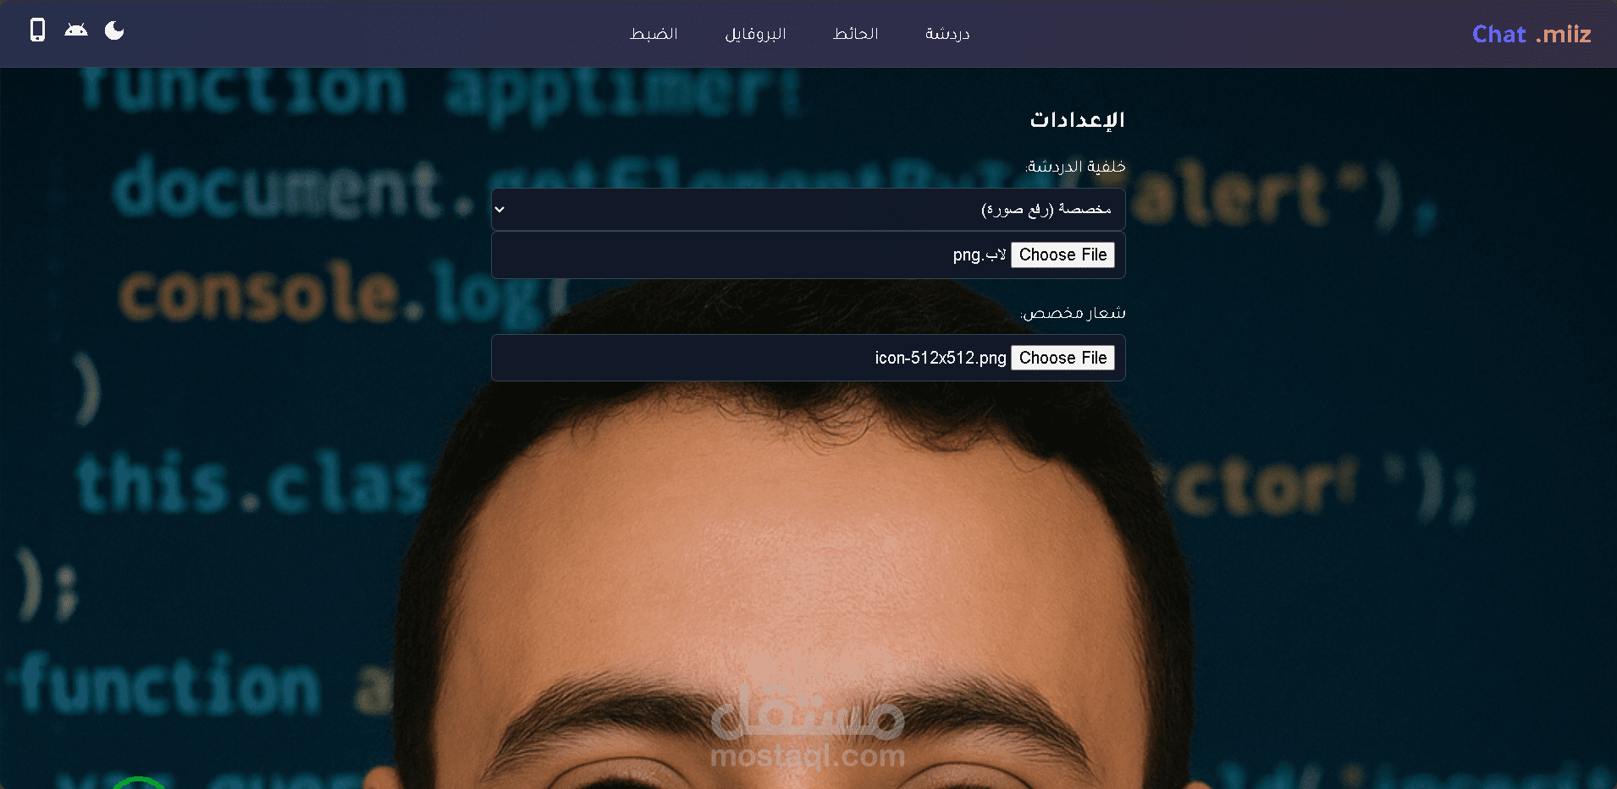Toggle dark mode with the moon icon
This screenshot has width=1617, height=789.
tap(114, 31)
